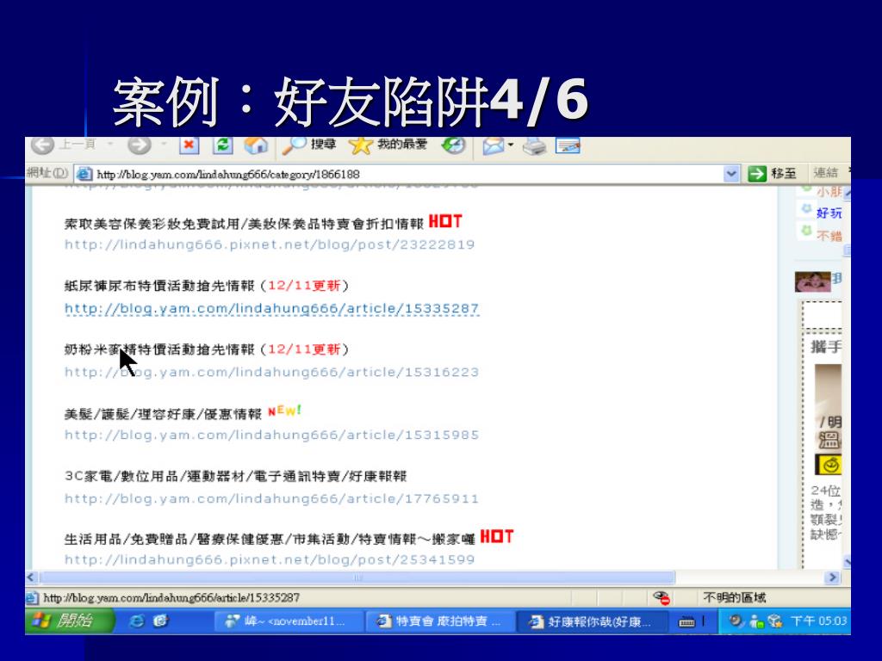Click the text 生活用品/免費贈品/醫療保健優惠
The height and width of the screenshot is (661, 882).
point(176,540)
